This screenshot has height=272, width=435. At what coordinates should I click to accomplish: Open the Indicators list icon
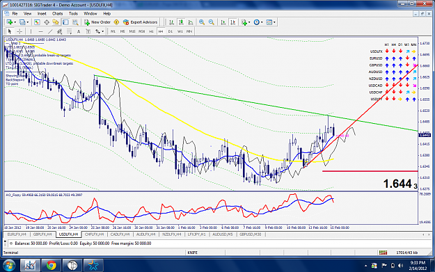244,22
